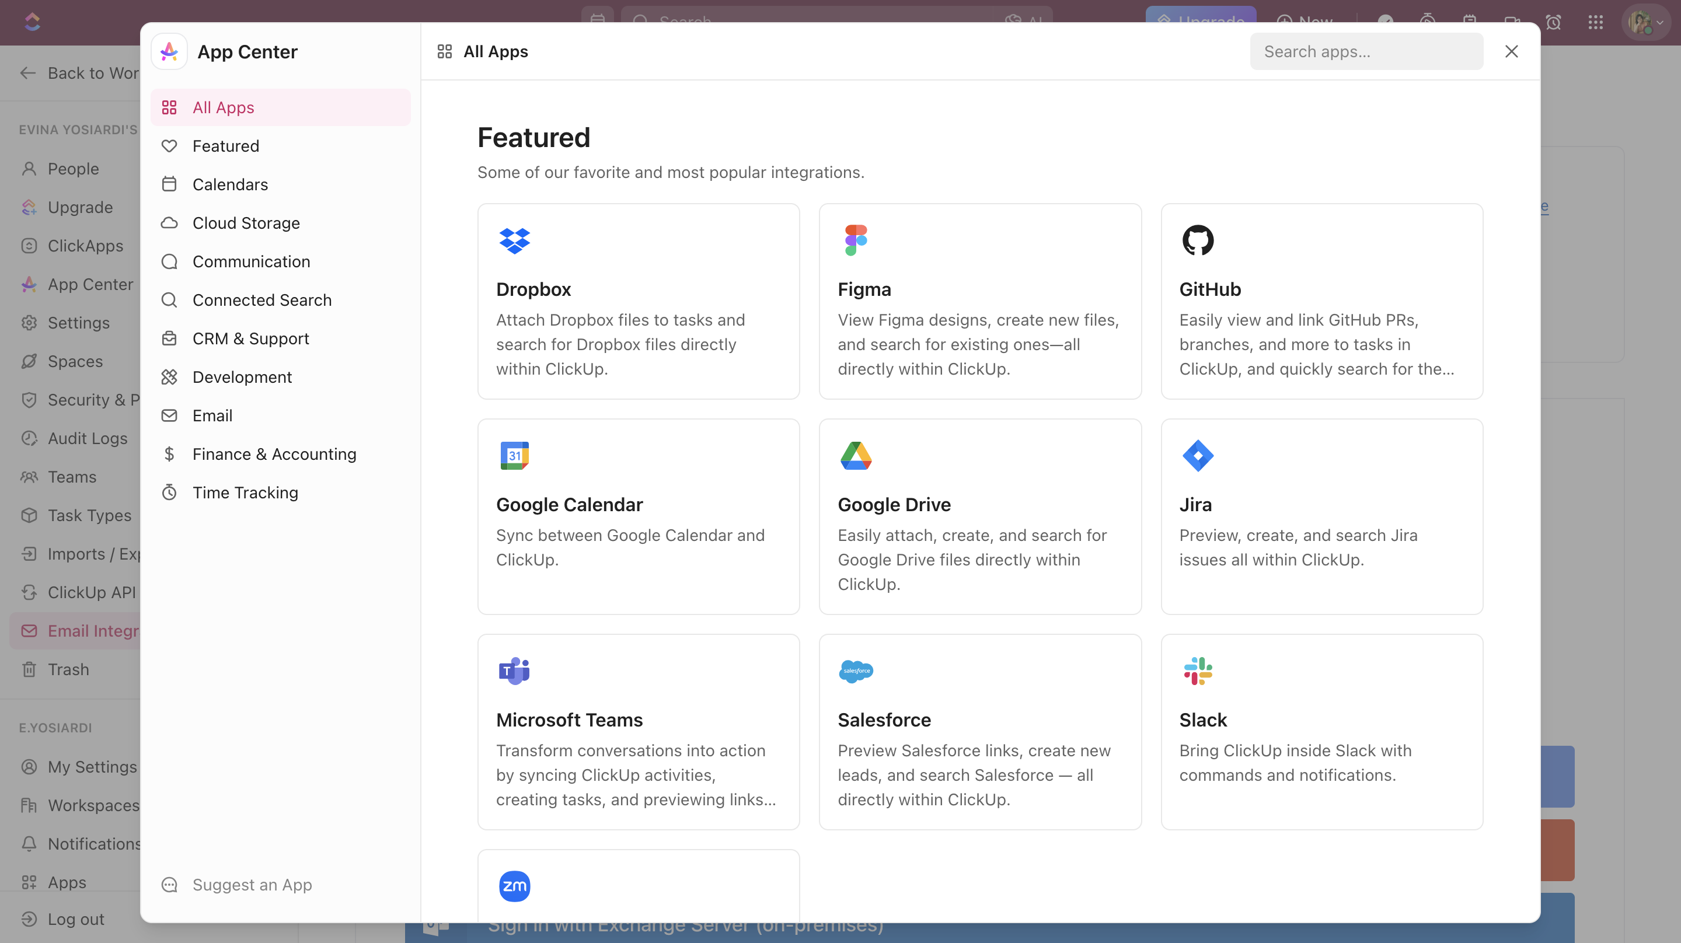Click the Figma card title

(864, 289)
